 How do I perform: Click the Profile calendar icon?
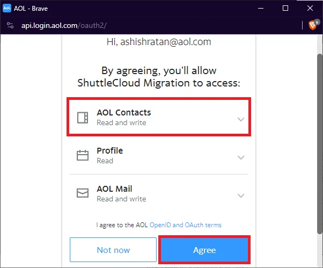coord(83,155)
